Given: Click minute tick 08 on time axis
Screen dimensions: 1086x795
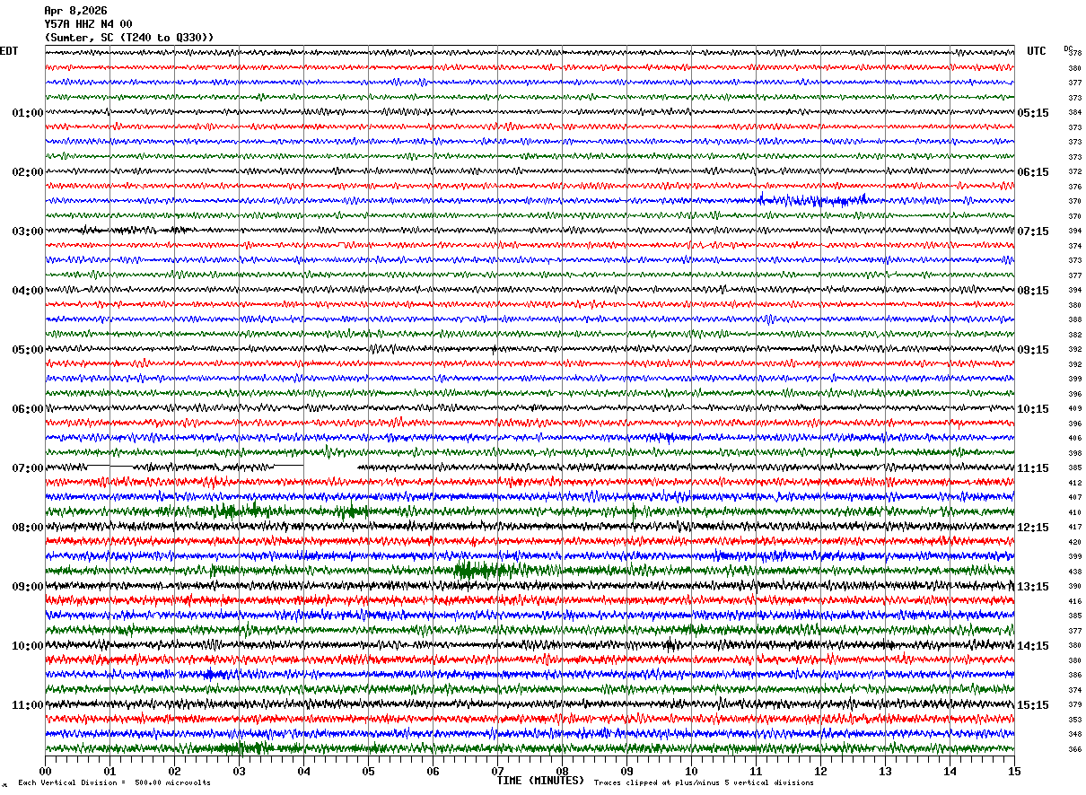Looking at the screenshot, I should pyautogui.click(x=562, y=771).
